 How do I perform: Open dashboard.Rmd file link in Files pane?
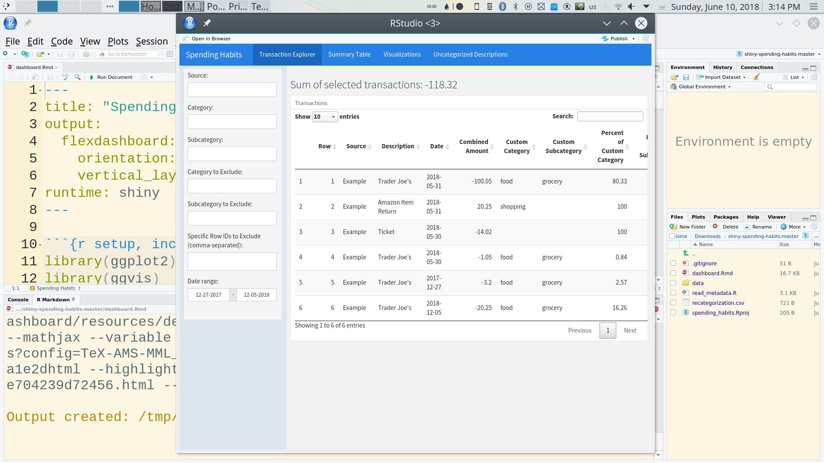(712, 273)
